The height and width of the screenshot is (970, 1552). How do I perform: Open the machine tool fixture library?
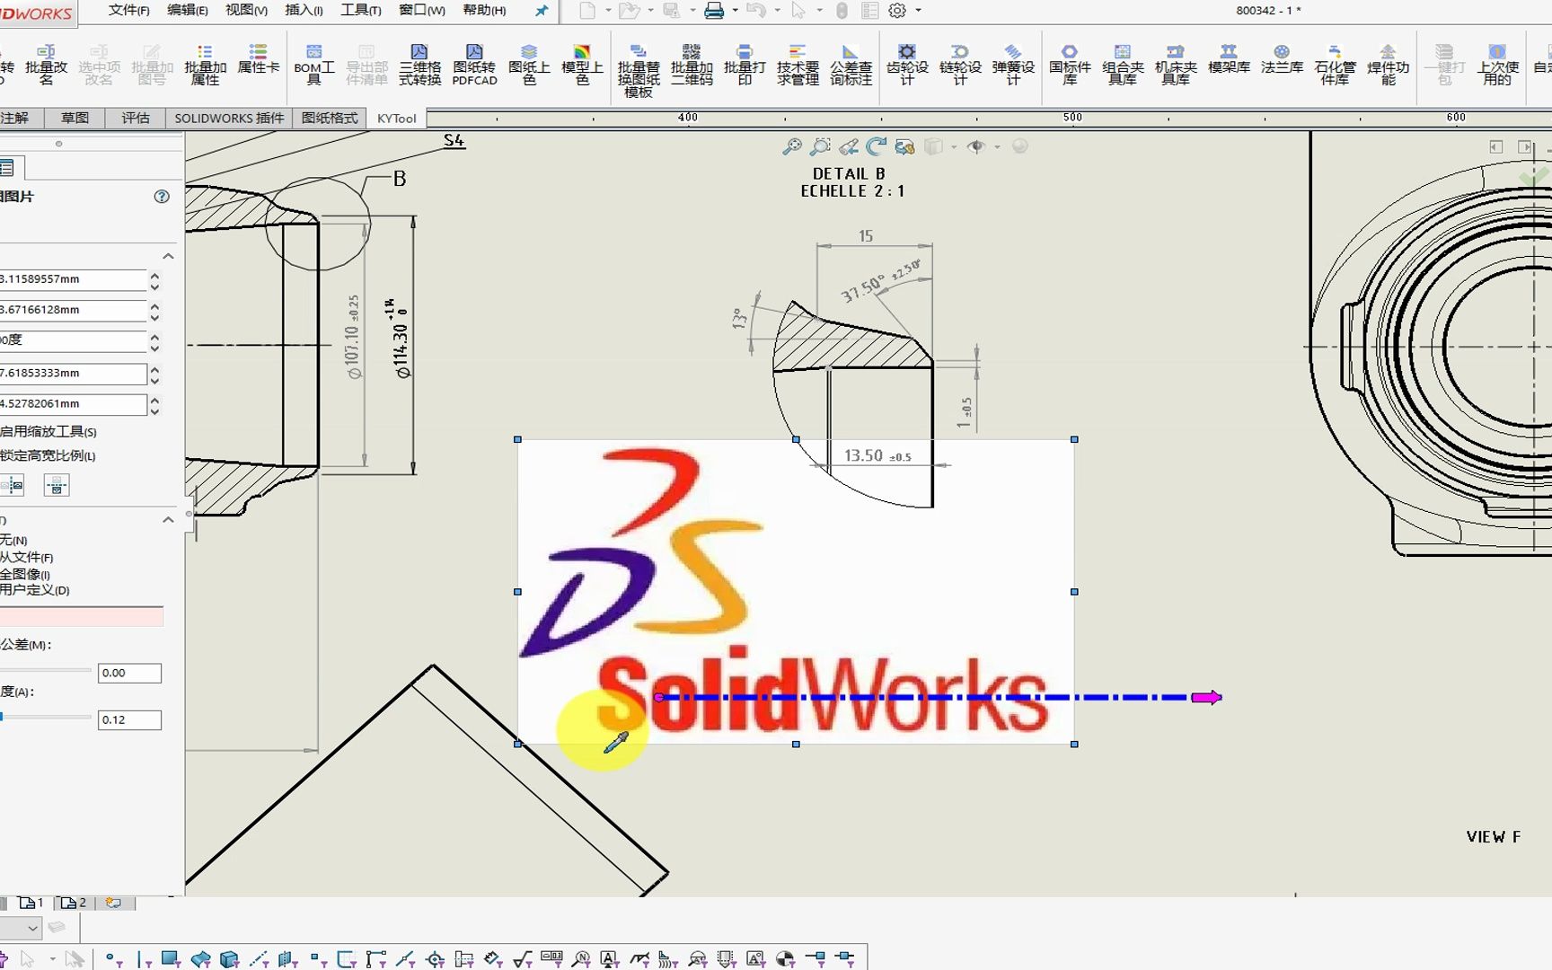pyautogui.click(x=1176, y=64)
